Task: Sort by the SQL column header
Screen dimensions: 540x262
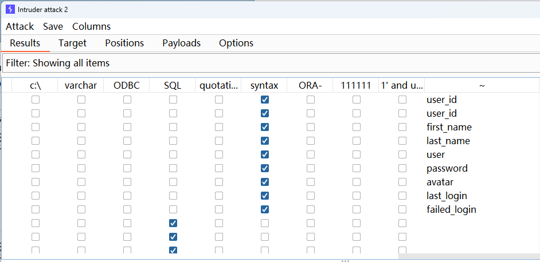Action: tap(173, 85)
